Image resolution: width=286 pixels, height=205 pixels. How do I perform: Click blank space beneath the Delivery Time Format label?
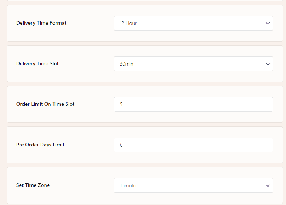(41, 34)
